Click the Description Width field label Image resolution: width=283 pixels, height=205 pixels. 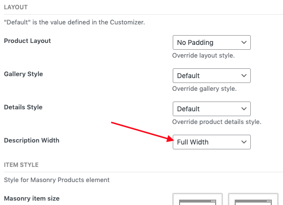click(x=32, y=141)
